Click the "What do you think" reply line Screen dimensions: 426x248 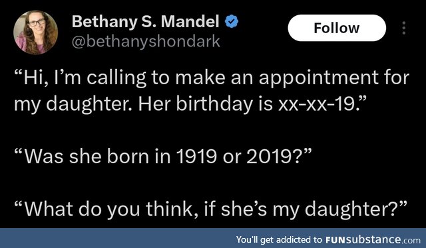[x=210, y=210]
